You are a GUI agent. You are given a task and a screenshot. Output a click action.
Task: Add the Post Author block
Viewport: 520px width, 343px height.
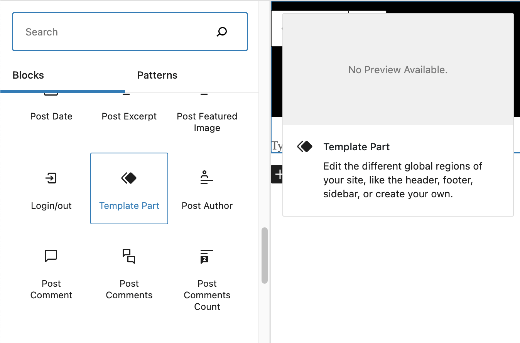tap(207, 188)
